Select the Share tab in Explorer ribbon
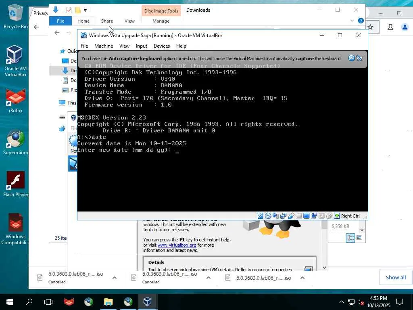 point(107,21)
